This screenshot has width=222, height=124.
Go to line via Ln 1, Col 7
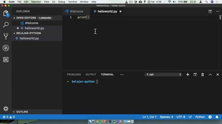coord(150,117)
